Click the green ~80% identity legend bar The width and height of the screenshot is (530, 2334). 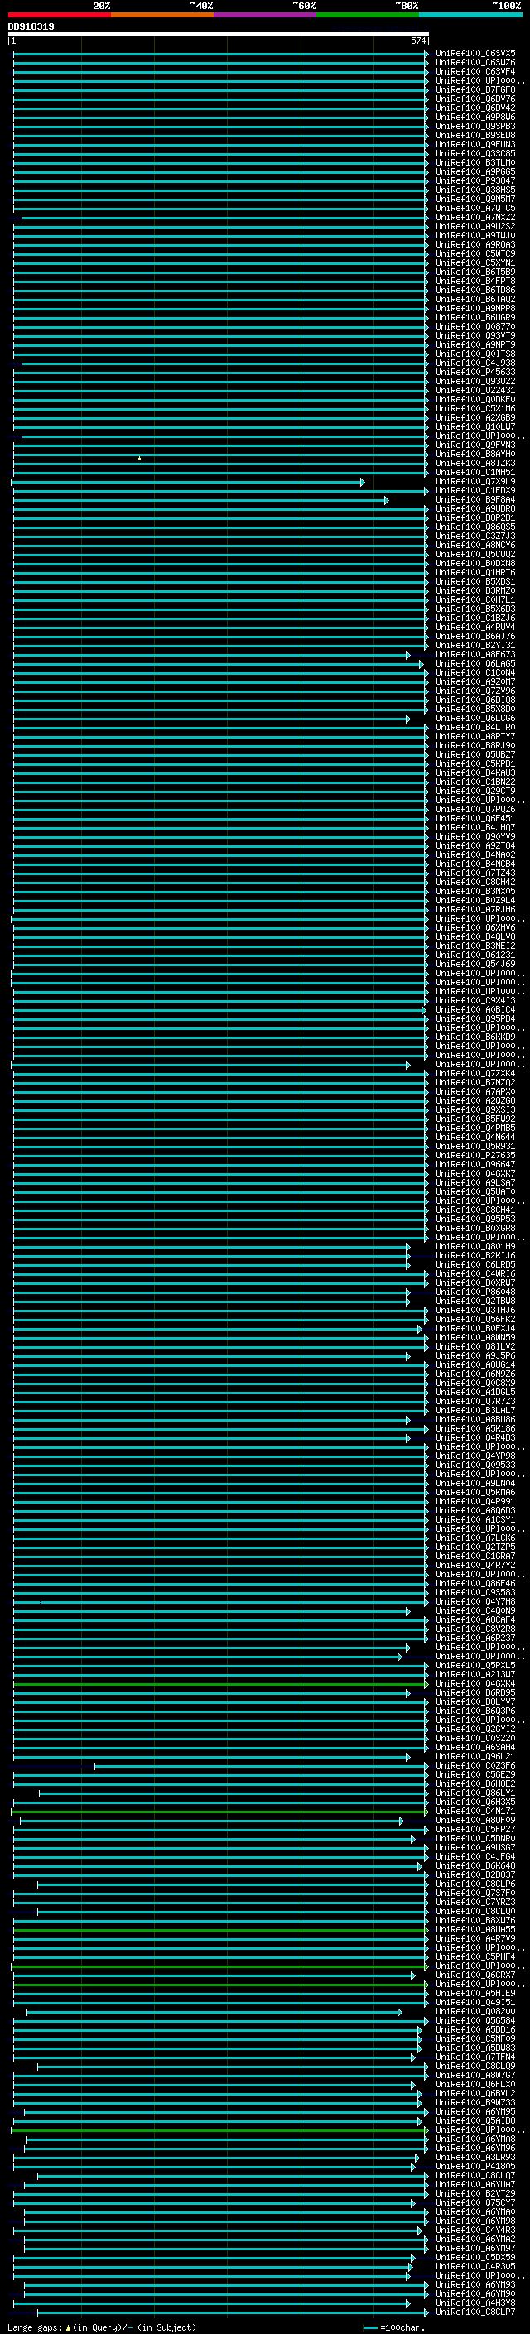pyautogui.click(x=368, y=16)
